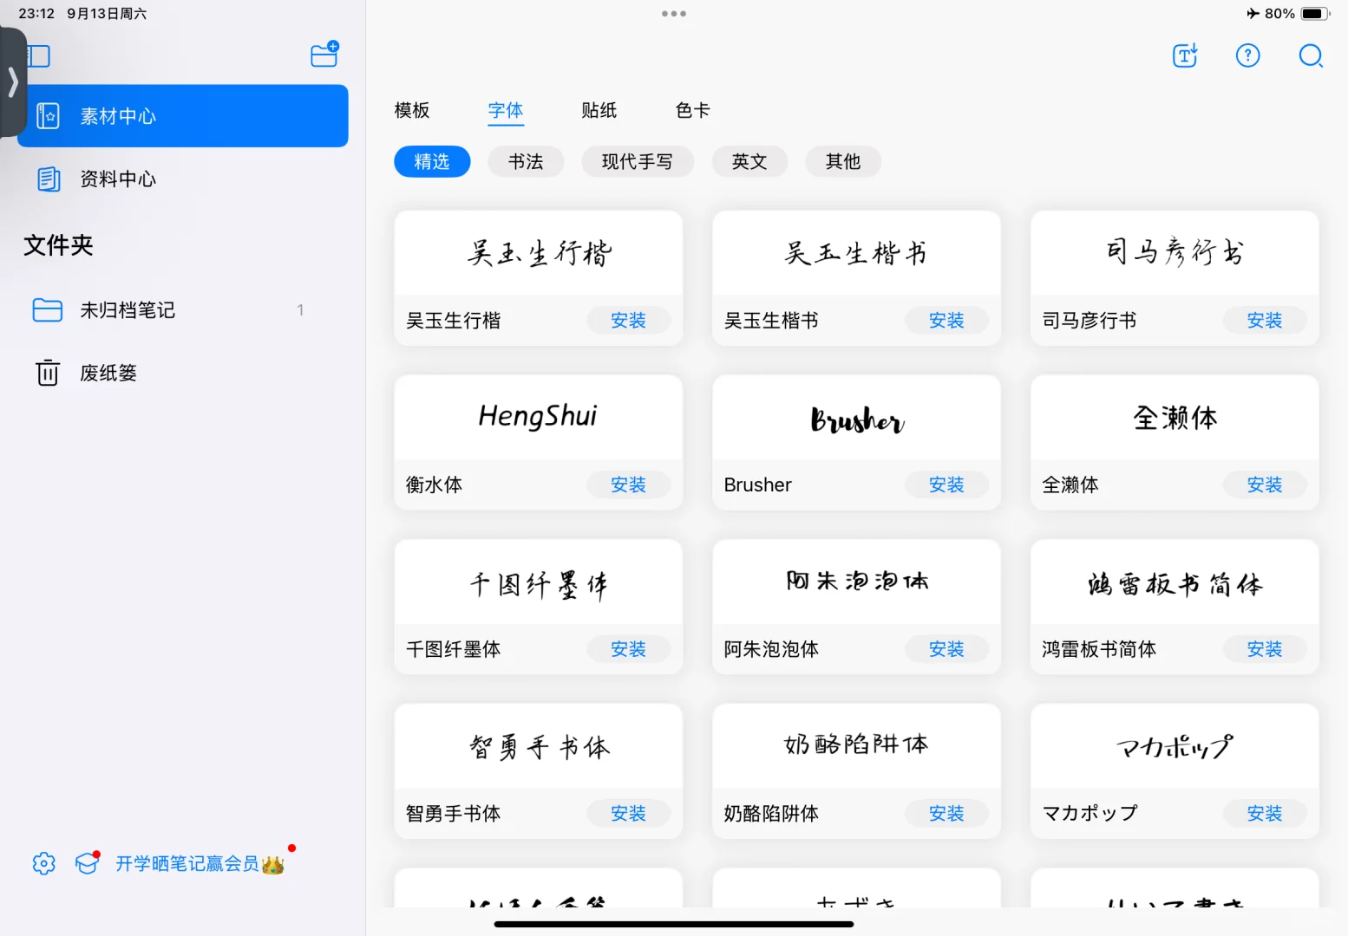
Task: Open the 阿朱泡泡体 font preview
Action: pos(856,582)
